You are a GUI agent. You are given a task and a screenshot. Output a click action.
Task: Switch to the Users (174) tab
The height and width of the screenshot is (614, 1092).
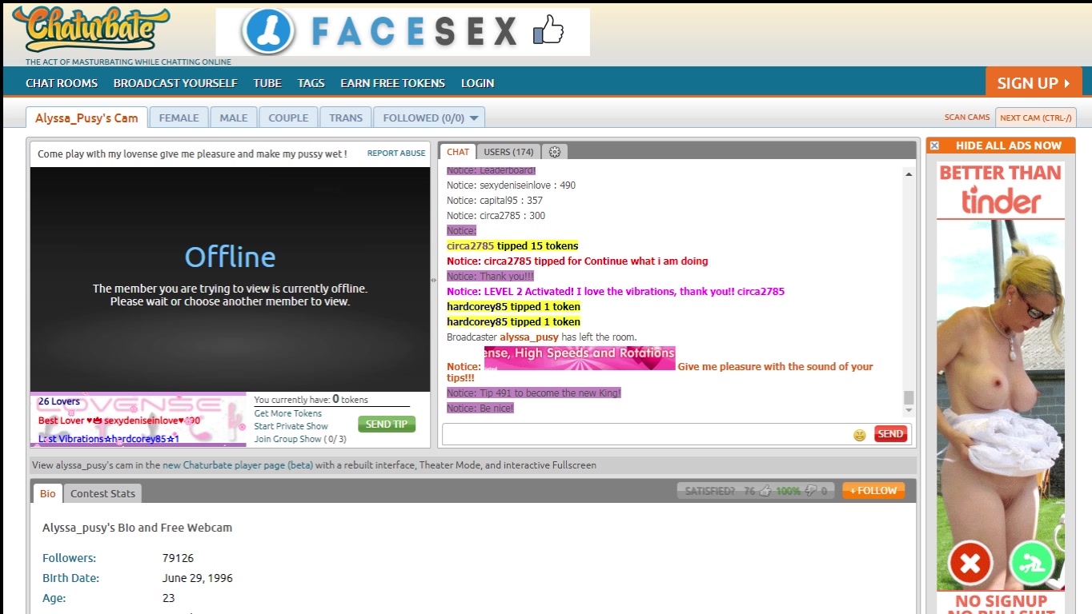[x=508, y=152]
